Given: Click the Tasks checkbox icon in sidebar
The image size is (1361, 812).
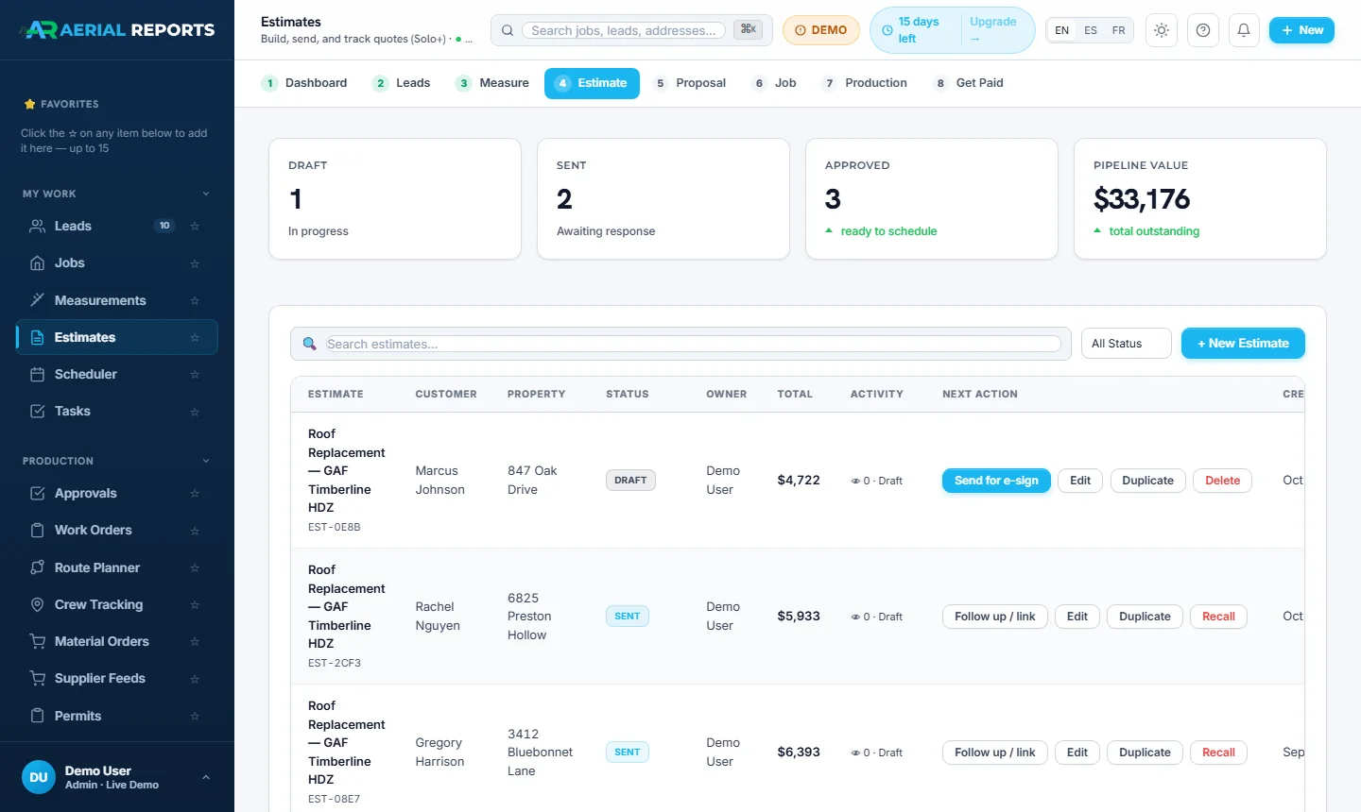Looking at the screenshot, I should 38,412.
